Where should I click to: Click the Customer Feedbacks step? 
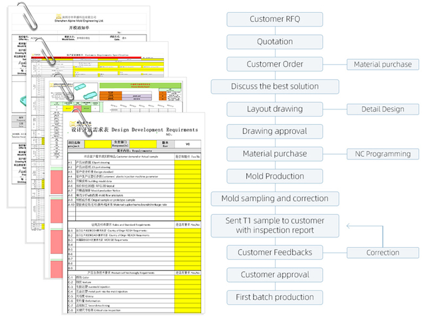(x=274, y=253)
